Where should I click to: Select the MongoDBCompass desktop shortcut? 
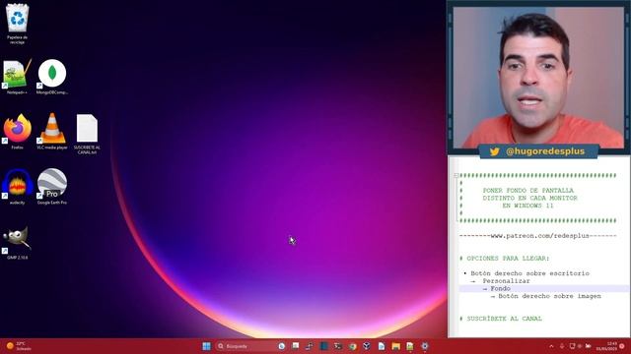coord(52,77)
